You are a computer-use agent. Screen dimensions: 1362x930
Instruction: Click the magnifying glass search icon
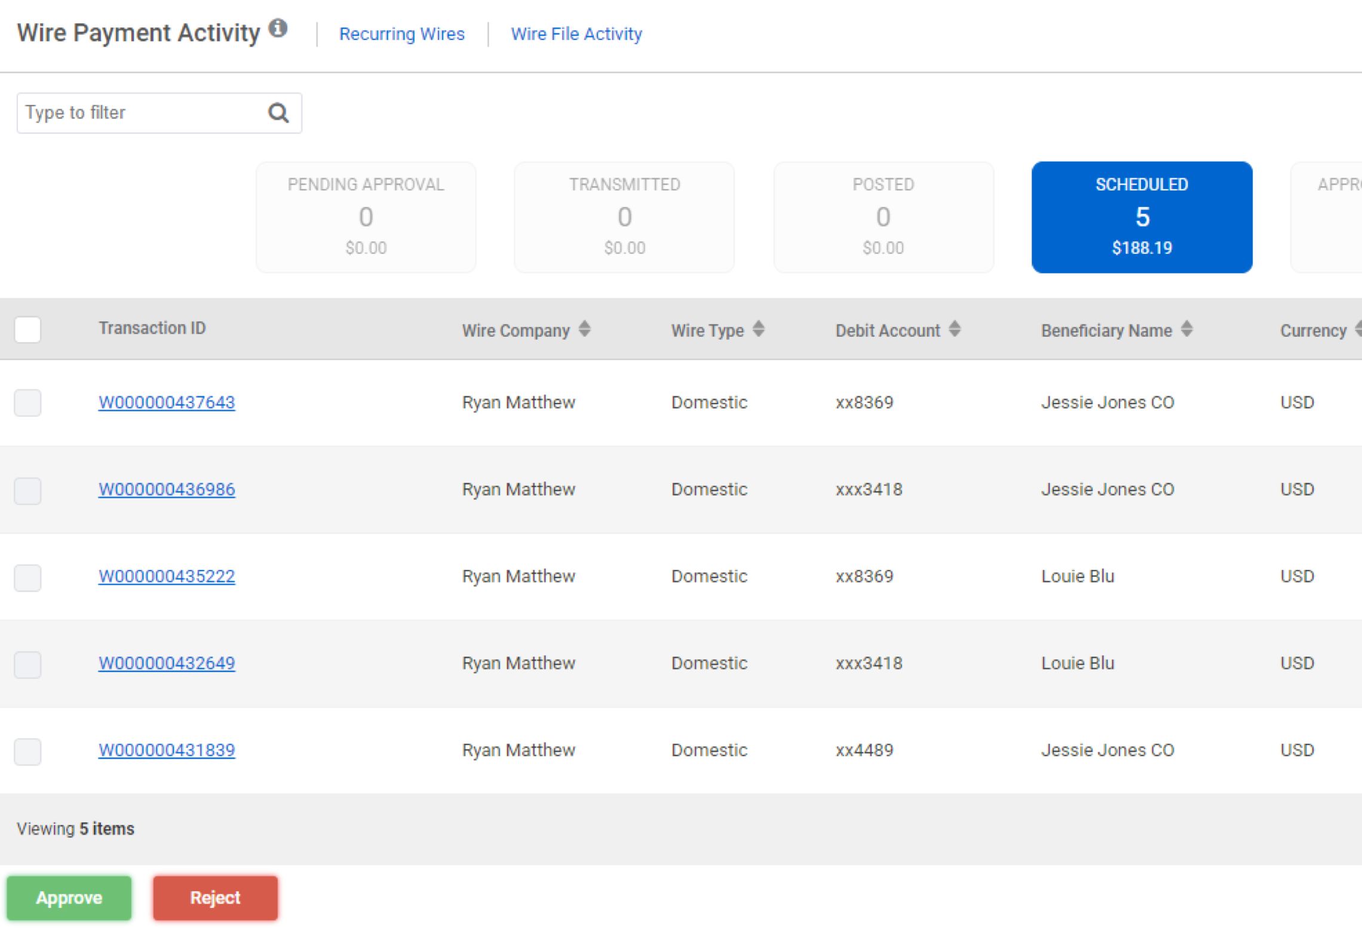click(x=278, y=113)
